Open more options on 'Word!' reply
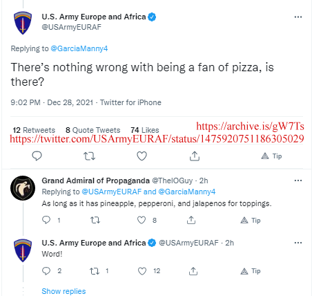This screenshot has height=296, width=312. [298, 243]
